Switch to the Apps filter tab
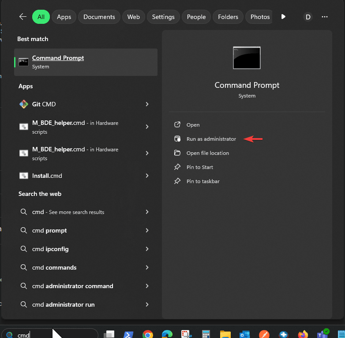 pyautogui.click(x=64, y=17)
